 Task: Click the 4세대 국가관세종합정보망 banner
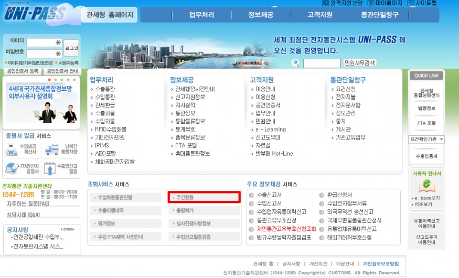pos(41,103)
